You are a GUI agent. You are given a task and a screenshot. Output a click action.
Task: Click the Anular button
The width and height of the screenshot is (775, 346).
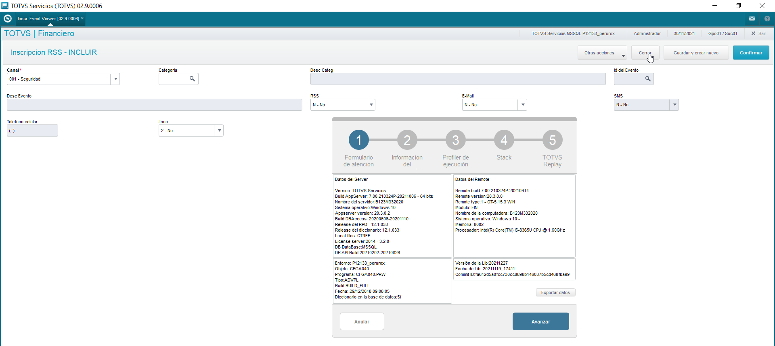coord(362,321)
